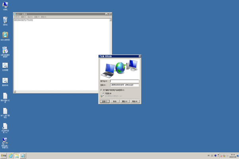Select the 'Me only' radio button
239x159 pixels.
click(x=104, y=93)
